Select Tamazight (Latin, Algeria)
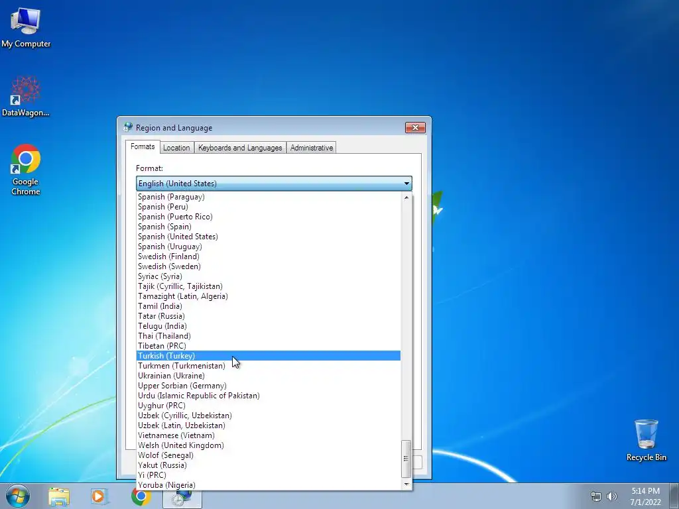Screen dimensions: 679x509 pyautogui.click(x=269, y=296)
